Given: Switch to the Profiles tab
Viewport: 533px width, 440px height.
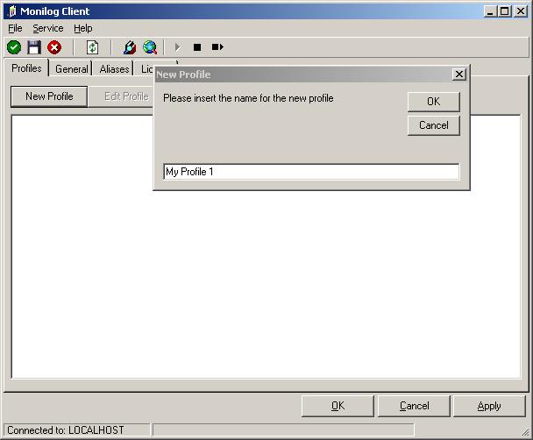Looking at the screenshot, I should click(x=26, y=68).
